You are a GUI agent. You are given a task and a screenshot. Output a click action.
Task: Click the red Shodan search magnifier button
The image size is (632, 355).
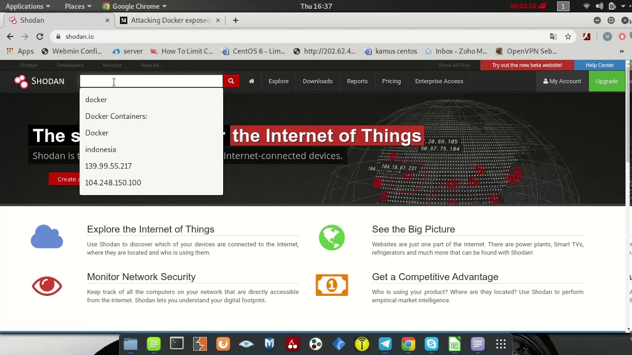(231, 81)
